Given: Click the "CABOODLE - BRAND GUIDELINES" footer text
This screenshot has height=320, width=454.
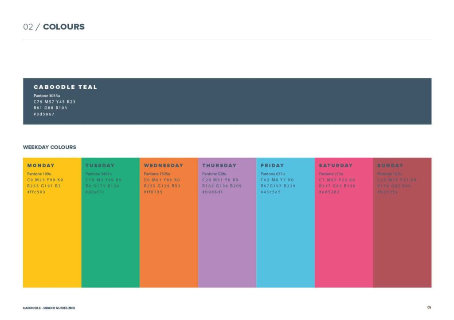Looking at the screenshot, I should tap(49, 308).
